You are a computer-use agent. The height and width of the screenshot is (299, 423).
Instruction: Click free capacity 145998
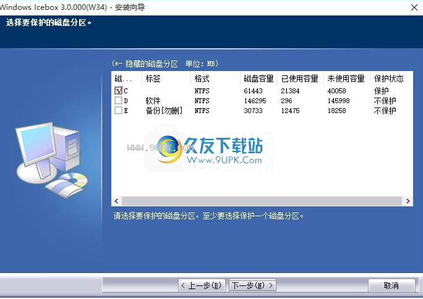[338, 101]
